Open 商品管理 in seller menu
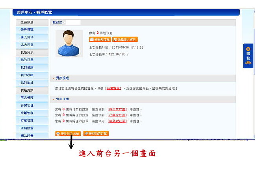 click(27, 98)
